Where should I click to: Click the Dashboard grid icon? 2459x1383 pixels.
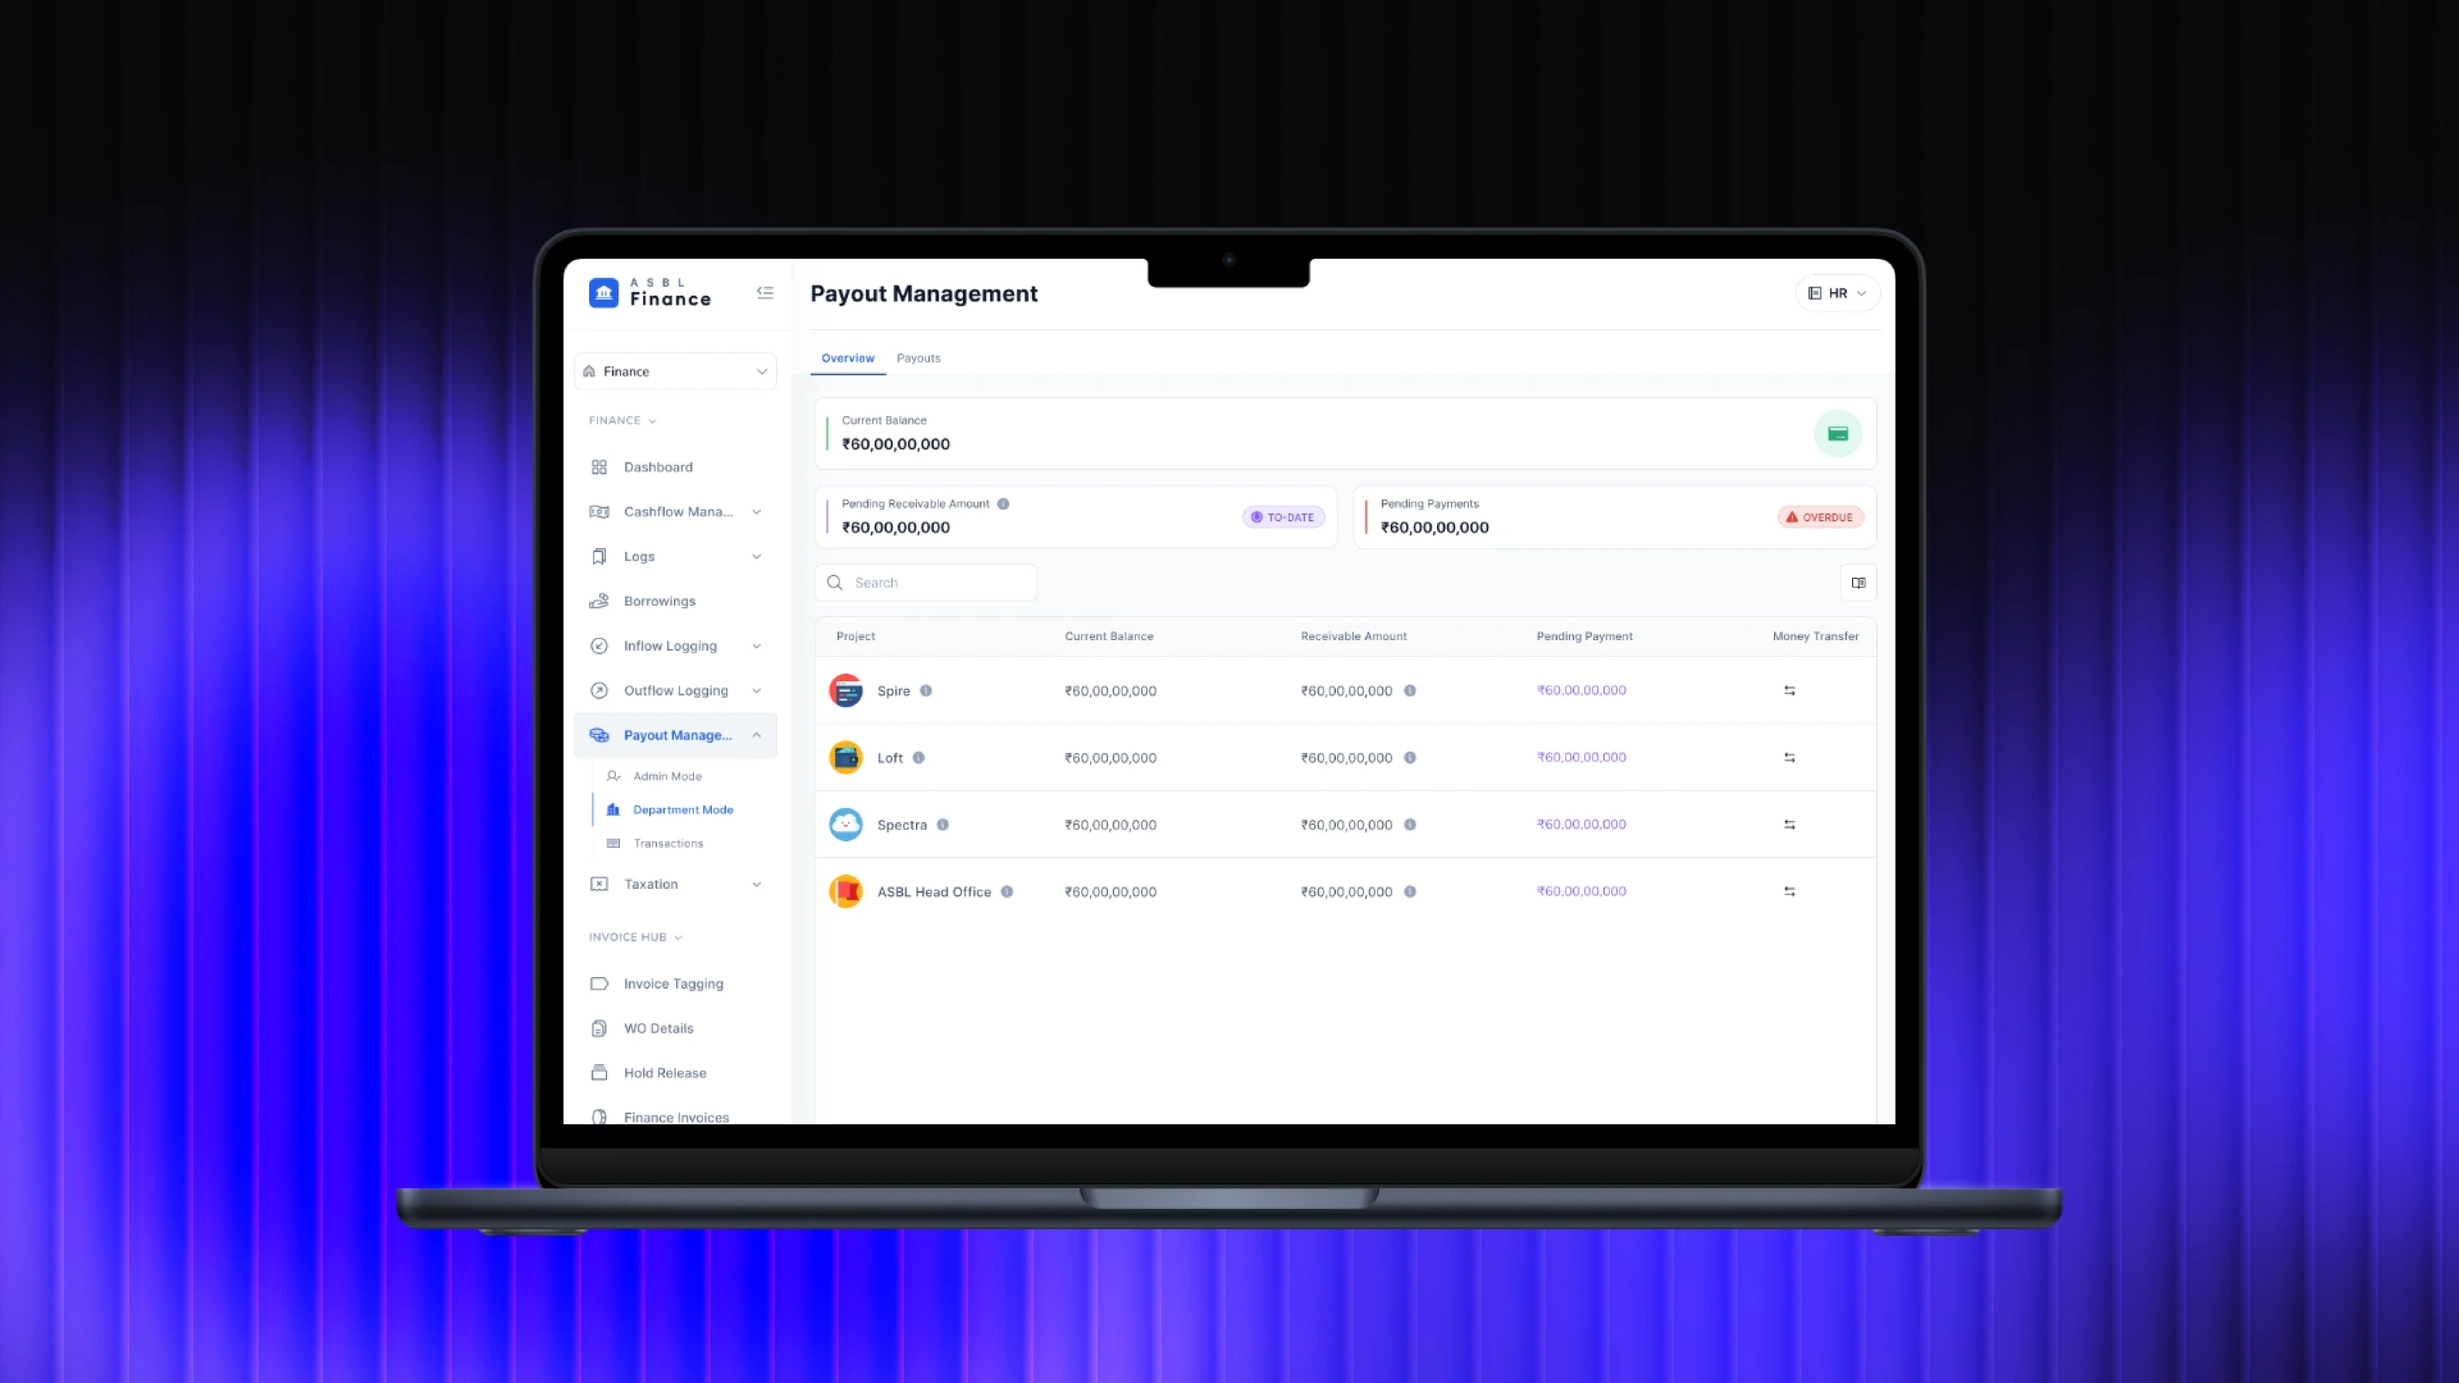pyautogui.click(x=599, y=467)
